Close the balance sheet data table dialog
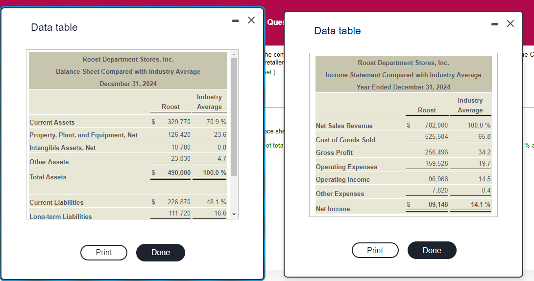 tap(251, 20)
